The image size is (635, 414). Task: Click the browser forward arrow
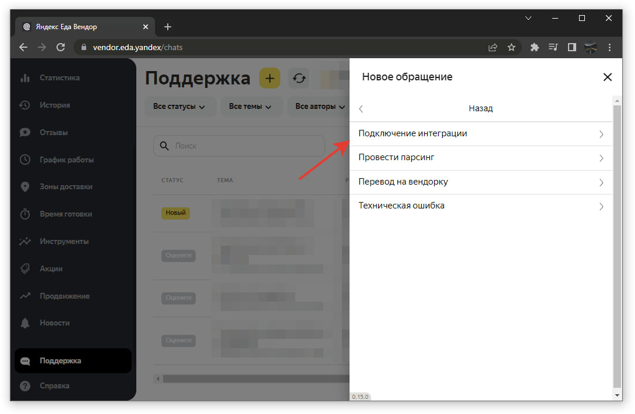[x=42, y=47]
